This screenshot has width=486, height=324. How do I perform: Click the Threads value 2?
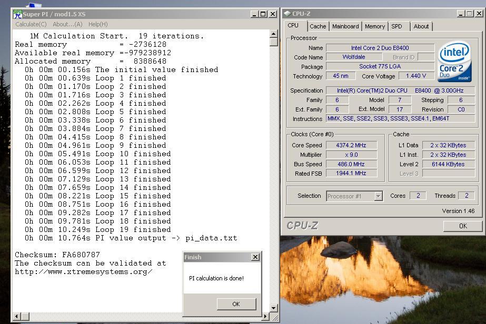click(467, 196)
